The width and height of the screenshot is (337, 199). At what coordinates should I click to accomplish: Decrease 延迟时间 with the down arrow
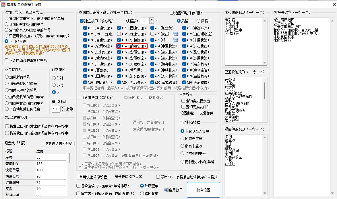click(x=62, y=110)
